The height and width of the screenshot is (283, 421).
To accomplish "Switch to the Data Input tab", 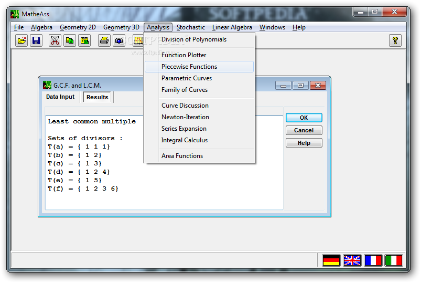I will [x=60, y=97].
